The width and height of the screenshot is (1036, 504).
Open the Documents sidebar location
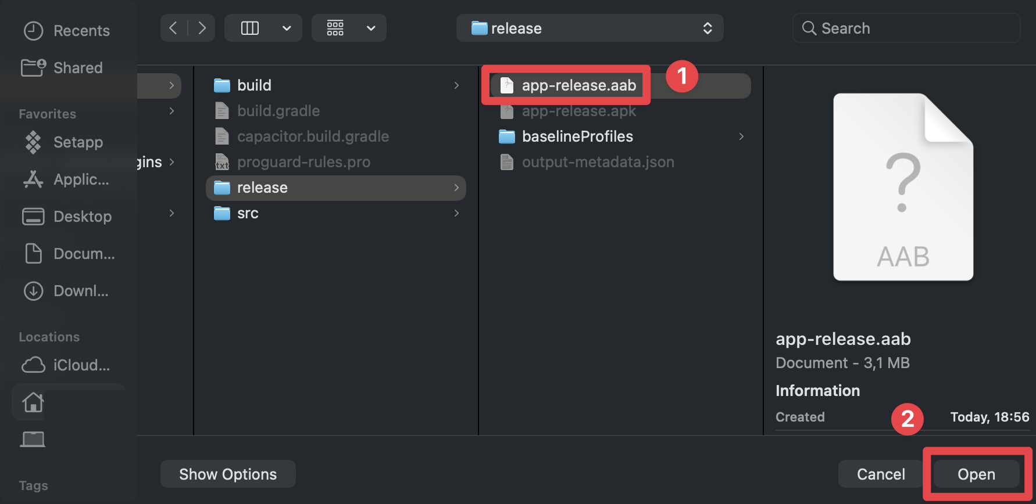click(69, 254)
